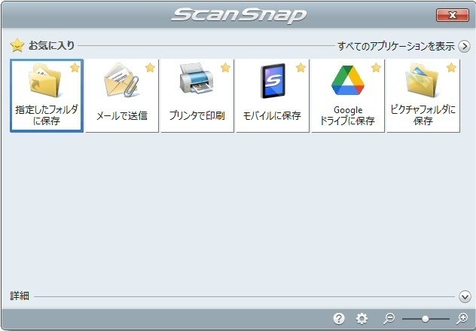Open the モバイルに保存 tablet tile
476x331 pixels.
coord(273,96)
